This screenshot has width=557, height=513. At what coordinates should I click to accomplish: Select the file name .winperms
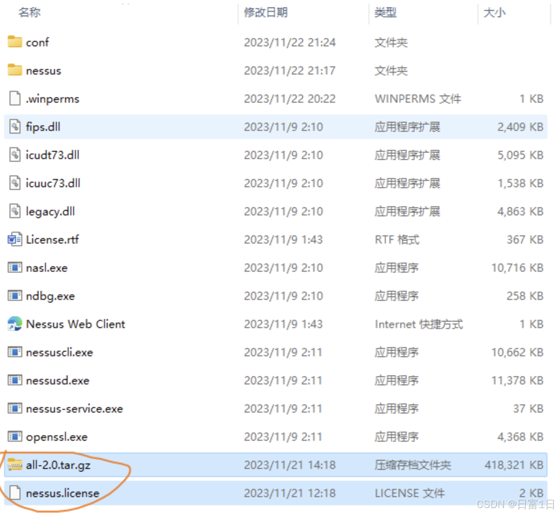(x=53, y=99)
